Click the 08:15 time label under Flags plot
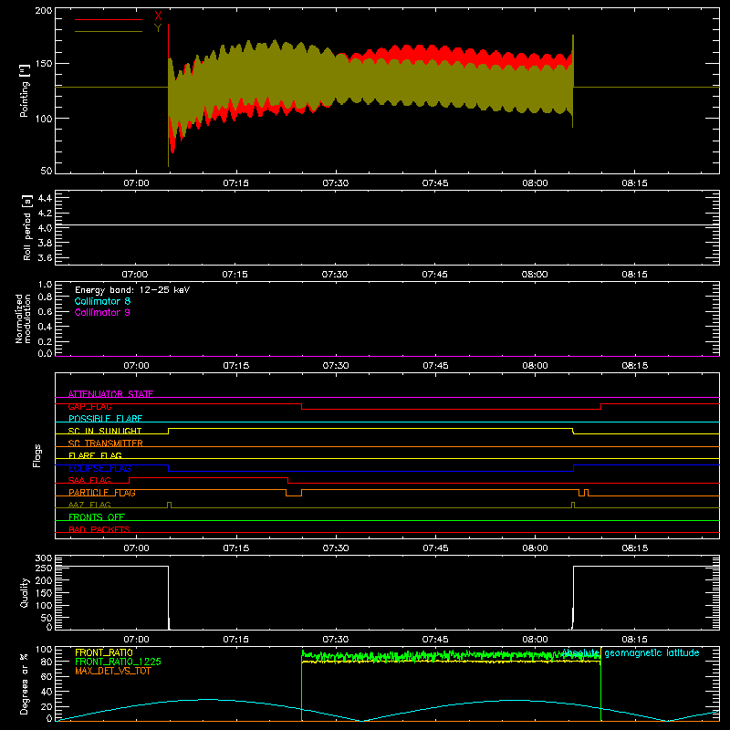The image size is (730, 730). pyautogui.click(x=634, y=548)
